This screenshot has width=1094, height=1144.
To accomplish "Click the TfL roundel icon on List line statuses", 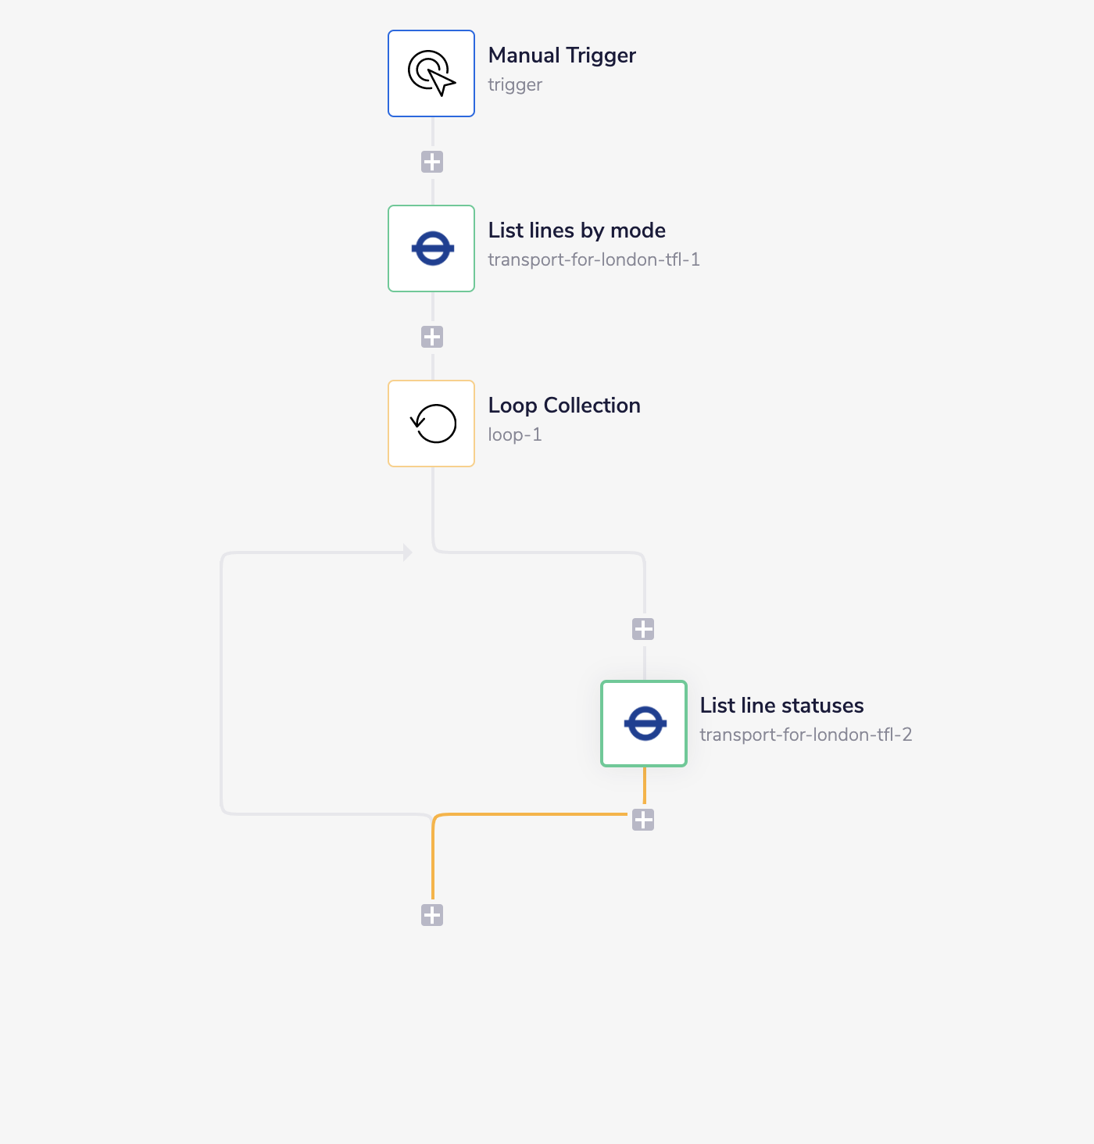I will click(x=643, y=723).
